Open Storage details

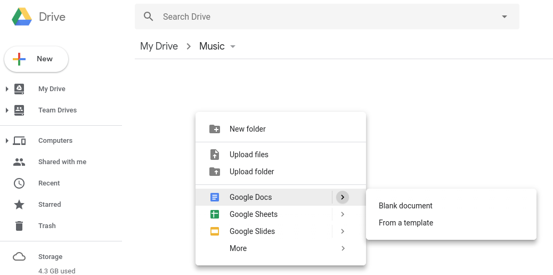(x=51, y=257)
